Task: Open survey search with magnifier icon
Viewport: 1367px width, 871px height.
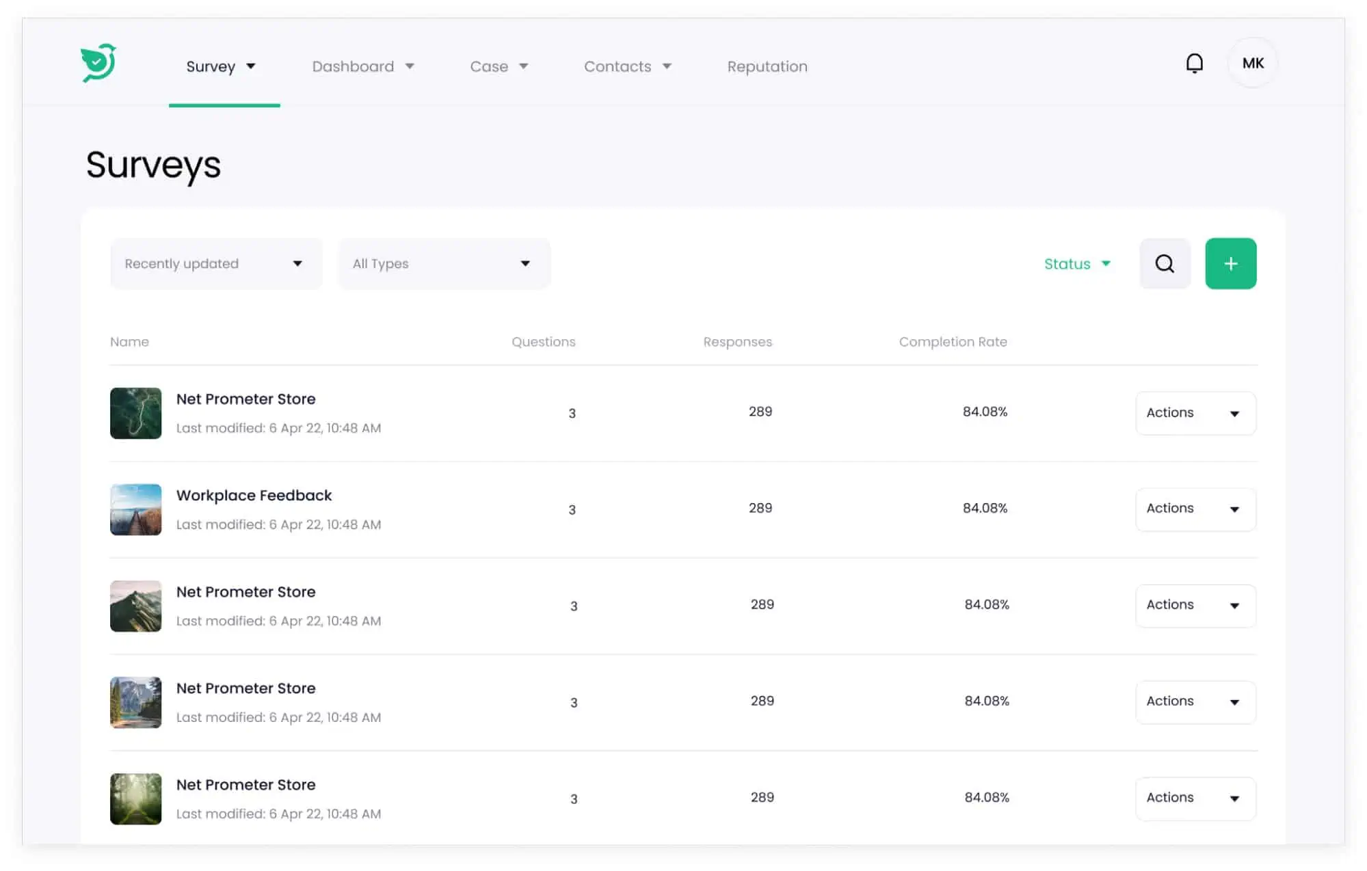Action: (x=1165, y=264)
